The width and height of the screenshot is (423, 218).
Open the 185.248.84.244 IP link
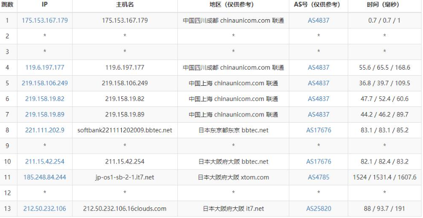point(44,177)
